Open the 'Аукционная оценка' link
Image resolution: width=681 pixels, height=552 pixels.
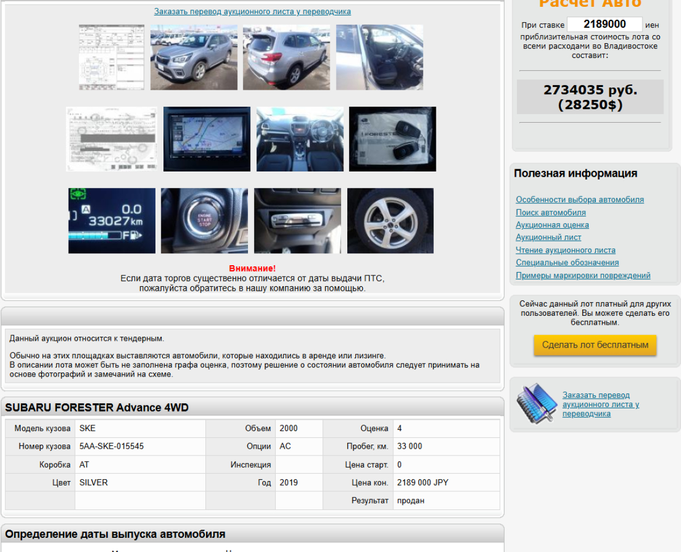(553, 225)
